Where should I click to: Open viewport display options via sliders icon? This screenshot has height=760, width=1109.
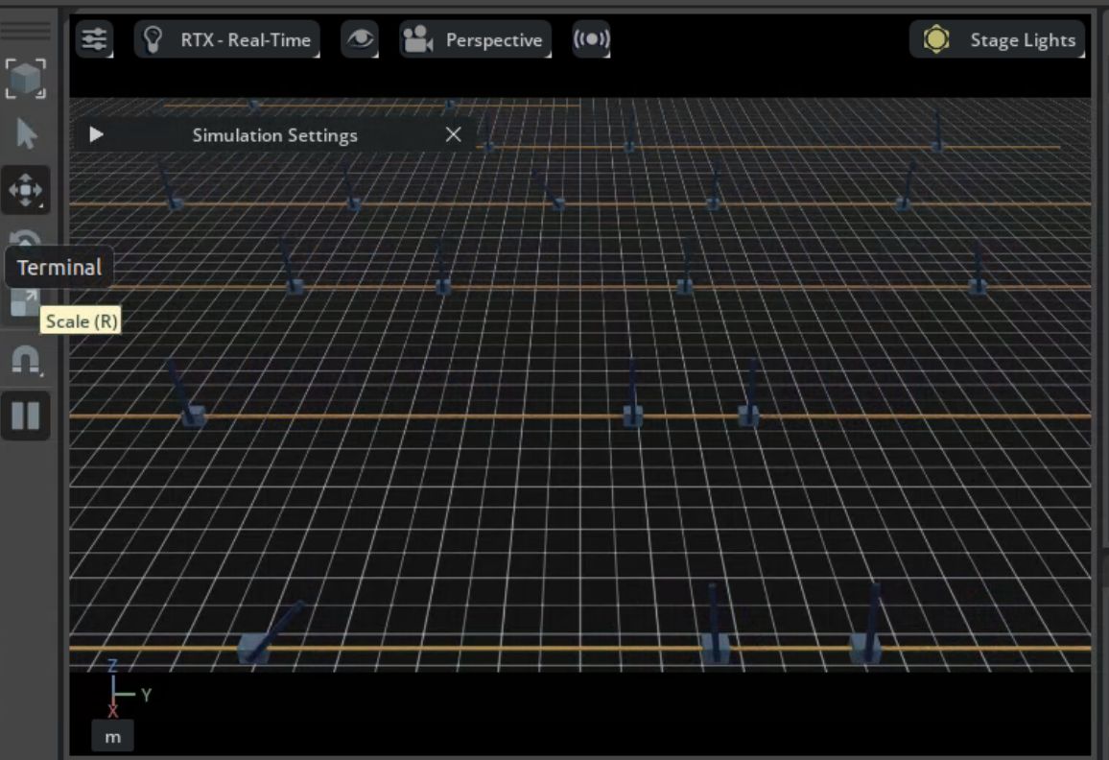tap(94, 39)
